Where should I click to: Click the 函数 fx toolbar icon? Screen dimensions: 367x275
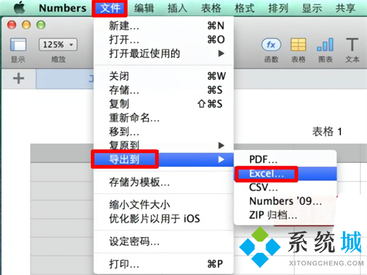(x=272, y=45)
